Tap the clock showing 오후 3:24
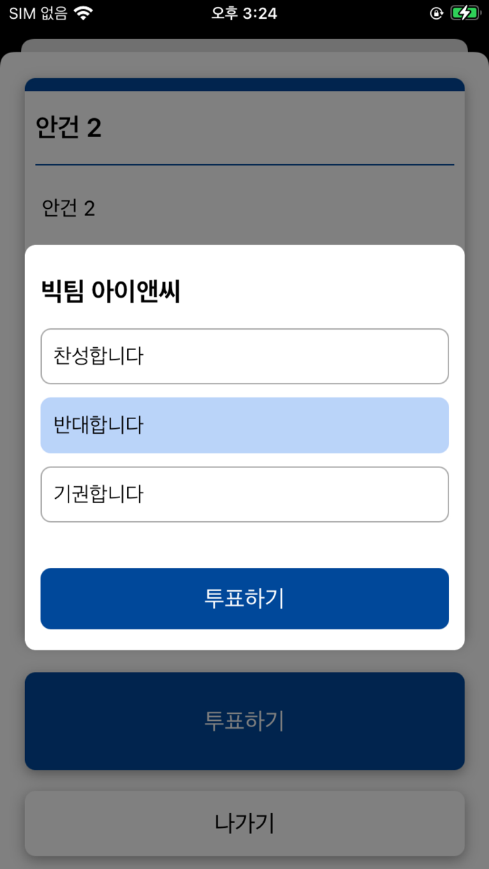The image size is (489, 869). pos(244,12)
